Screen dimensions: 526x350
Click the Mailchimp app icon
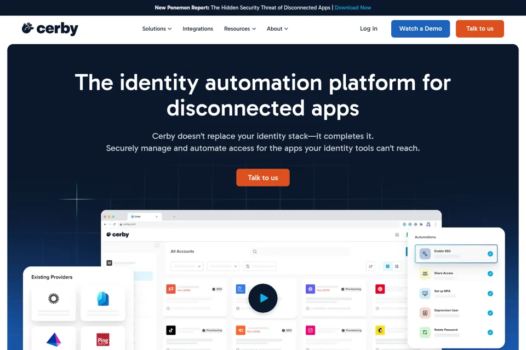coord(380,330)
